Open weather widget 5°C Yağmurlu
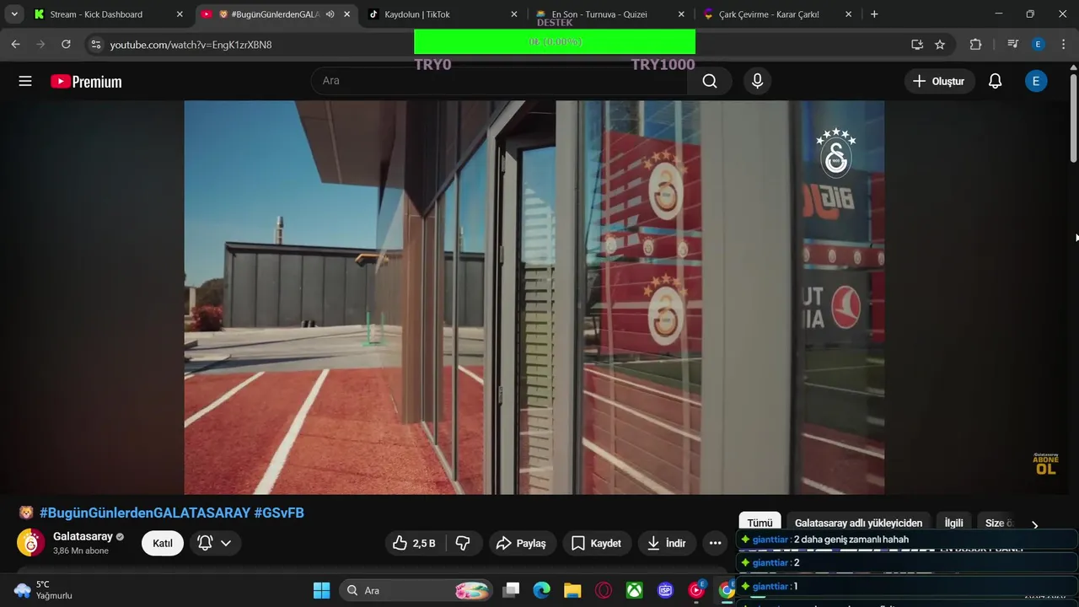 pos(44,590)
